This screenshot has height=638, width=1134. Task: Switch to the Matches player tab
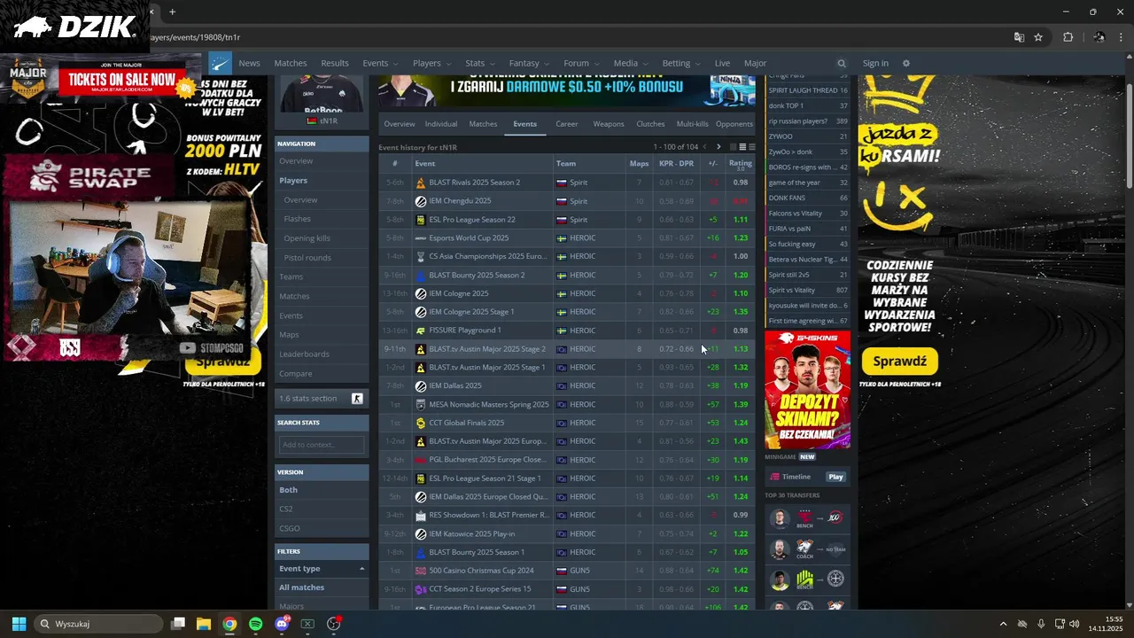[483, 124]
